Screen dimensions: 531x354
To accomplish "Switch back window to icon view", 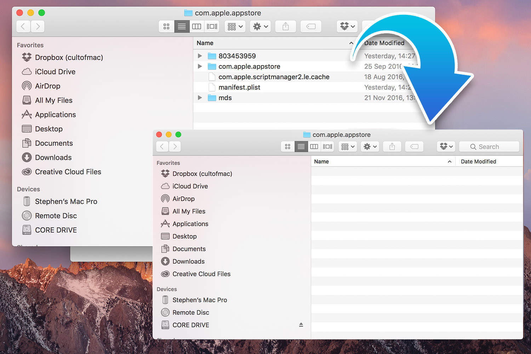I will click(x=166, y=27).
